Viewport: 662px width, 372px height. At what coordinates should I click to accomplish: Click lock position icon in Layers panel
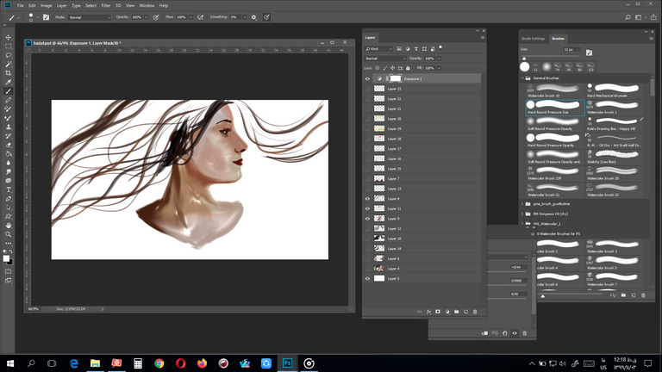click(392, 68)
